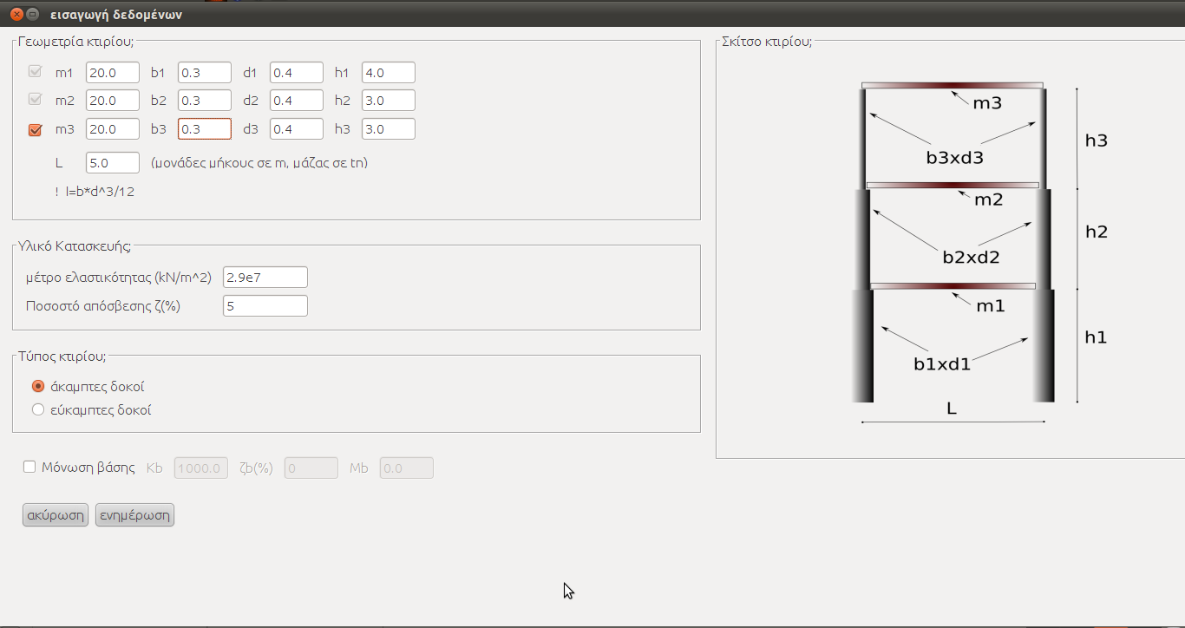
Task: Toggle the m1 floor checkbox
Action: pyautogui.click(x=36, y=73)
